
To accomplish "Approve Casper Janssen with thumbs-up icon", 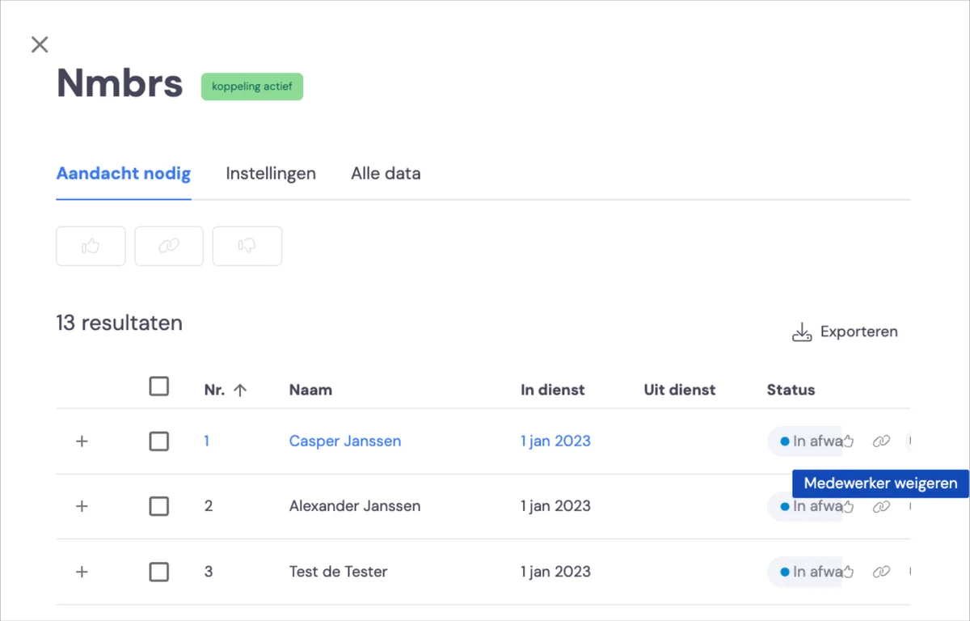I will tap(848, 441).
